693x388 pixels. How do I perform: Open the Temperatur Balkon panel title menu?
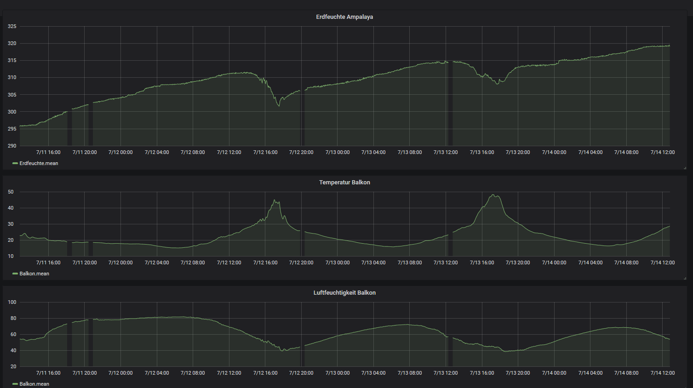click(344, 183)
